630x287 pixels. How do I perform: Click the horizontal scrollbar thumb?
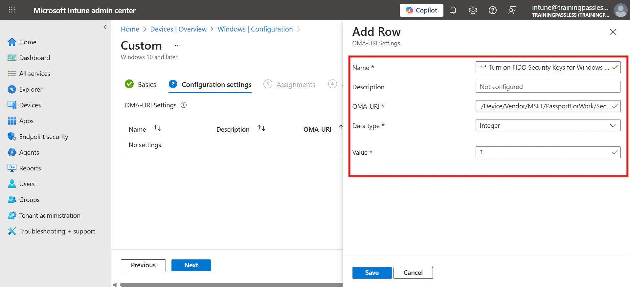(x=231, y=285)
